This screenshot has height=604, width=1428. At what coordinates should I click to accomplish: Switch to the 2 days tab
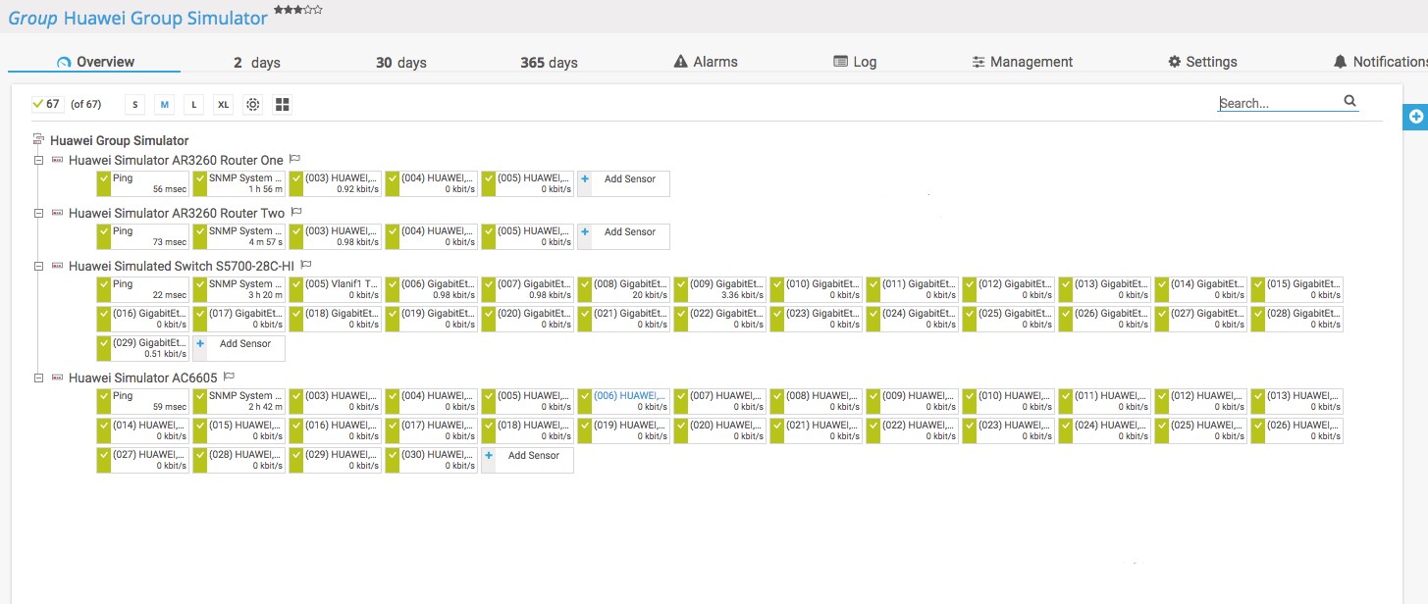(x=257, y=63)
